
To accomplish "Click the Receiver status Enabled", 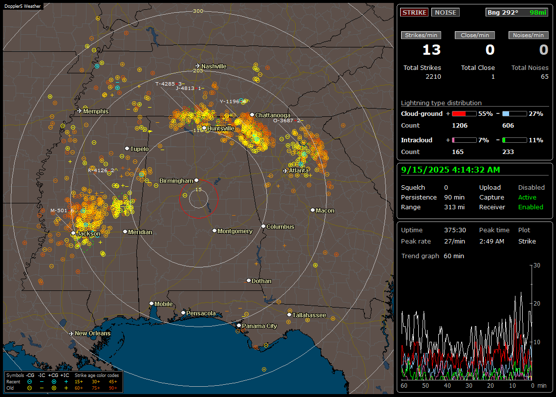I will tap(531, 207).
